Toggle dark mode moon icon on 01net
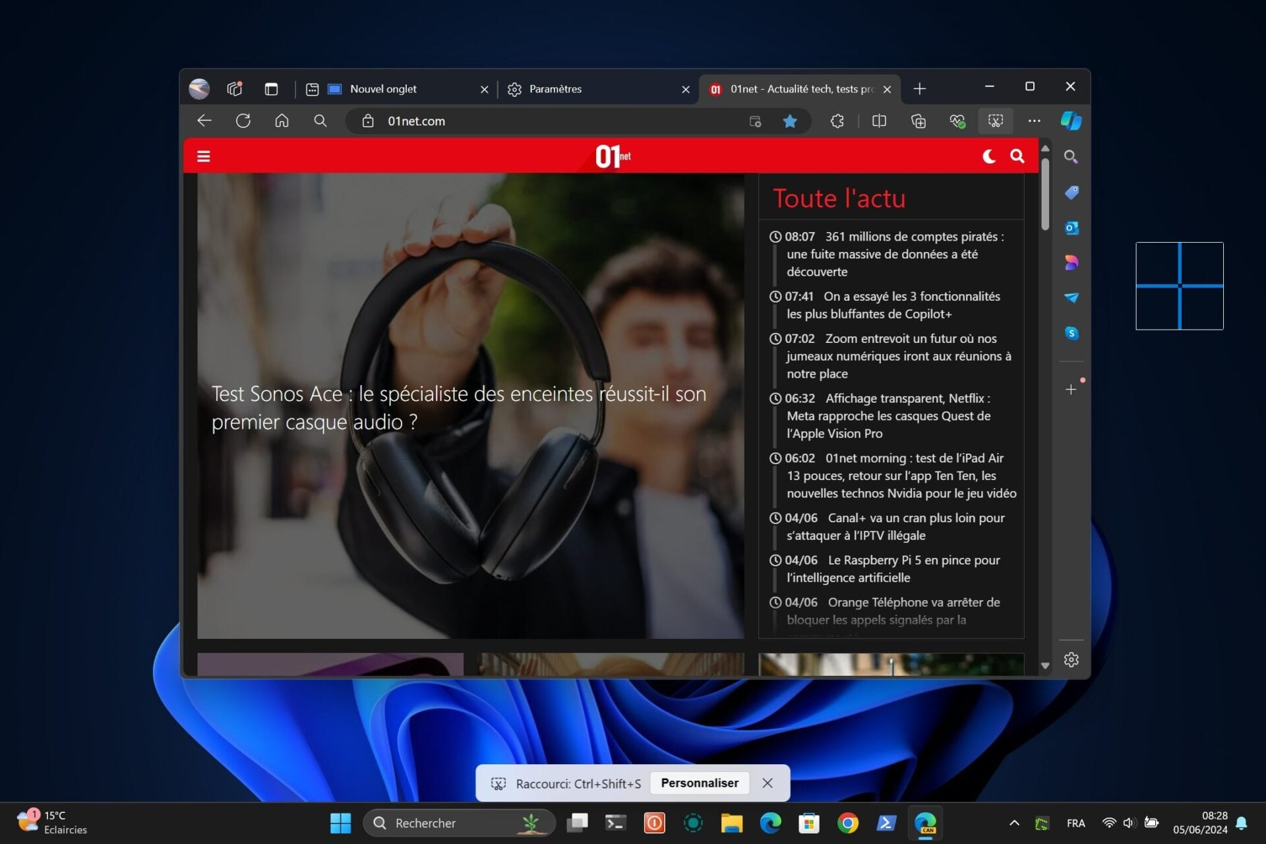This screenshot has width=1266, height=844. (988, 156)
